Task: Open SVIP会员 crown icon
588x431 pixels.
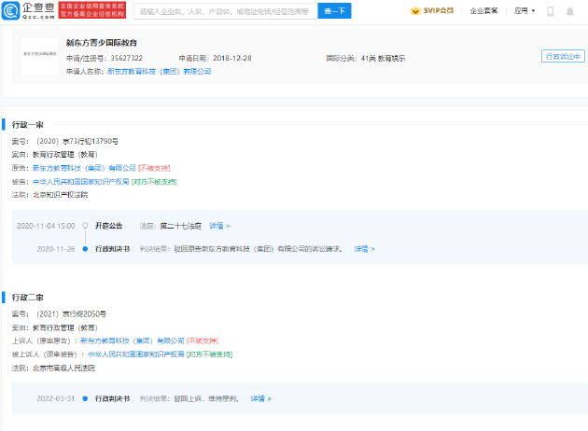Action: [415, 11]
